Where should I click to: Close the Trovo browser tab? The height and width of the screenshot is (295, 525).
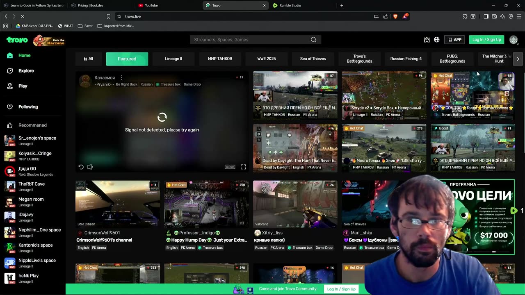[264, 5]
